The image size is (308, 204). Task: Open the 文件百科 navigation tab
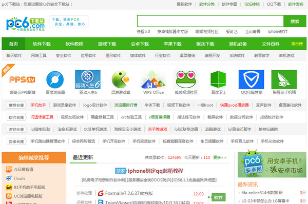(271, 44)
